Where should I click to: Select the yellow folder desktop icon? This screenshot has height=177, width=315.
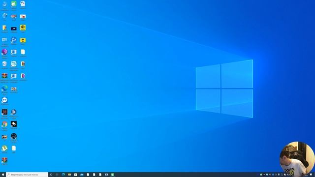(4, 28)
